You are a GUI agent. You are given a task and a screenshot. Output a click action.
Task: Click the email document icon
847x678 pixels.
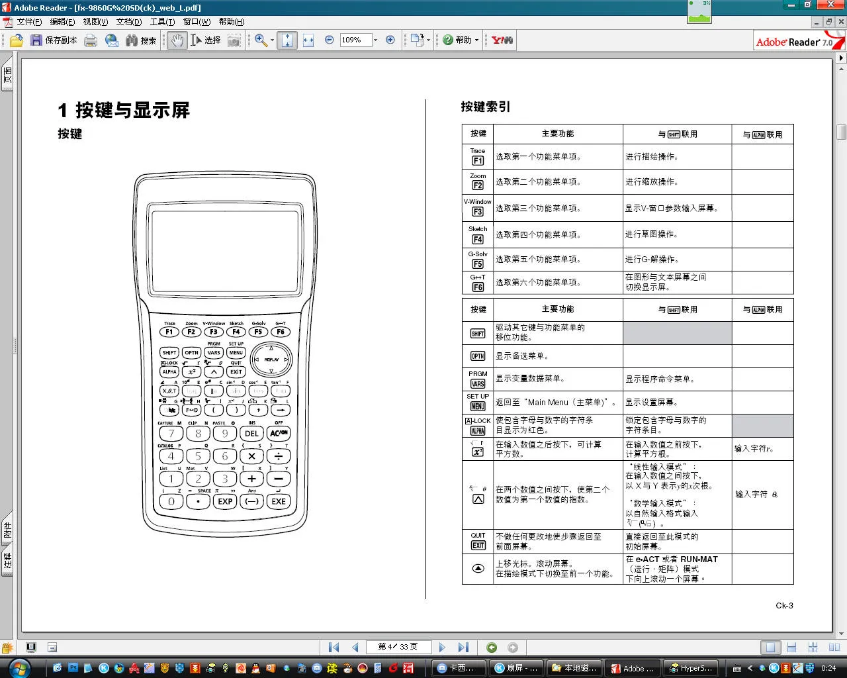click(x=111, y=40)
